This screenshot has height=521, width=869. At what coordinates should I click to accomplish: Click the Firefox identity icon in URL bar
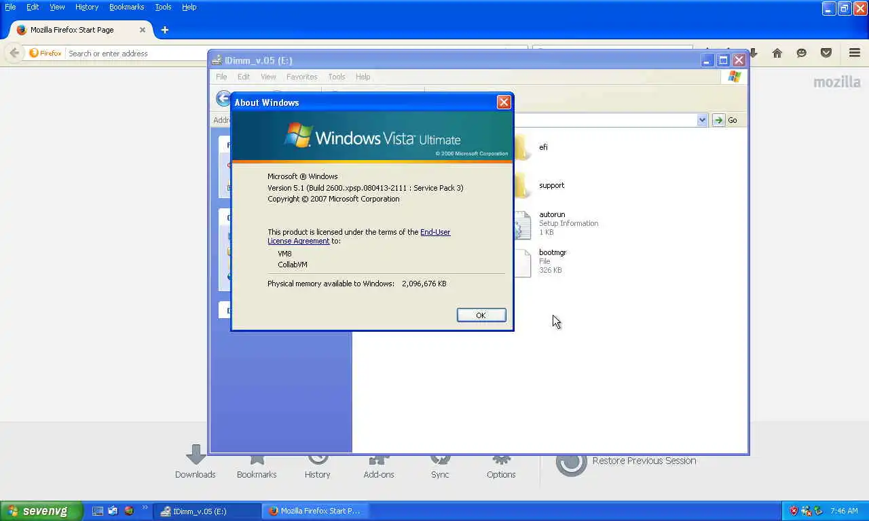click(45, 54)
